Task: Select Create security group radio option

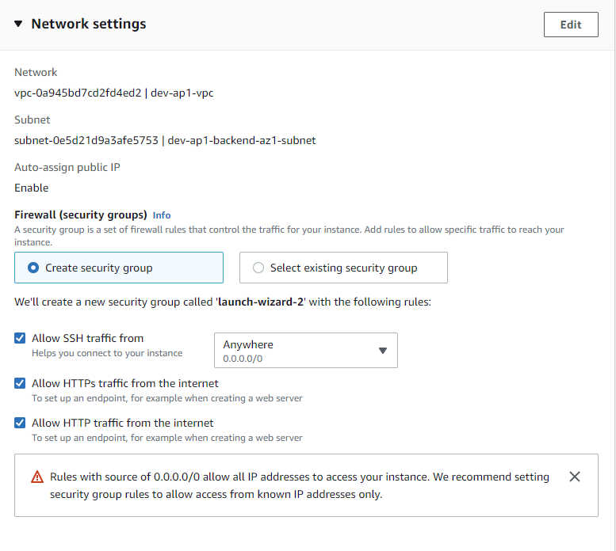Action: tap(119, 268)
